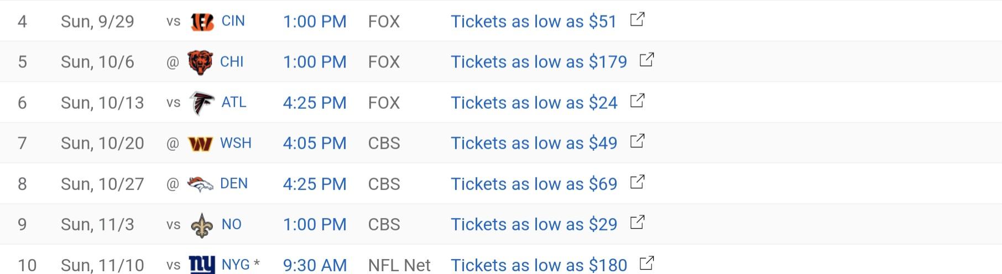
Task: Click the Atlanta Falcons team logo
Action: (202, 103)
